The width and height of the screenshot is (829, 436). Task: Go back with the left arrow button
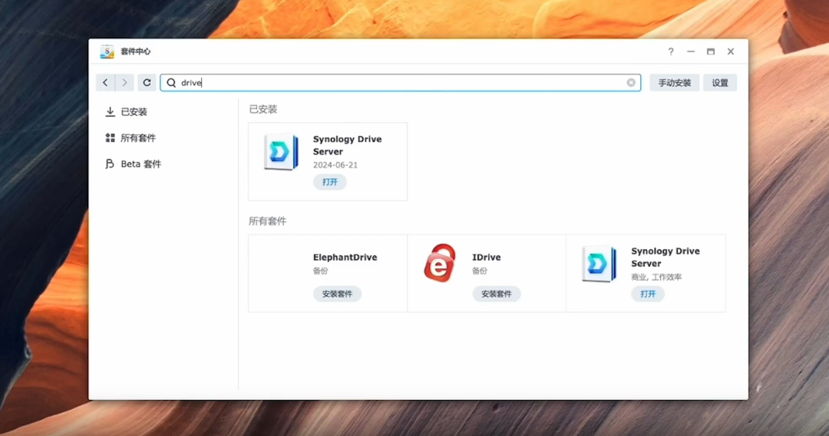(105, 82)
